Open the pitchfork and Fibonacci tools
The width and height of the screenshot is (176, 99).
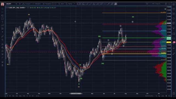[2, 15]
